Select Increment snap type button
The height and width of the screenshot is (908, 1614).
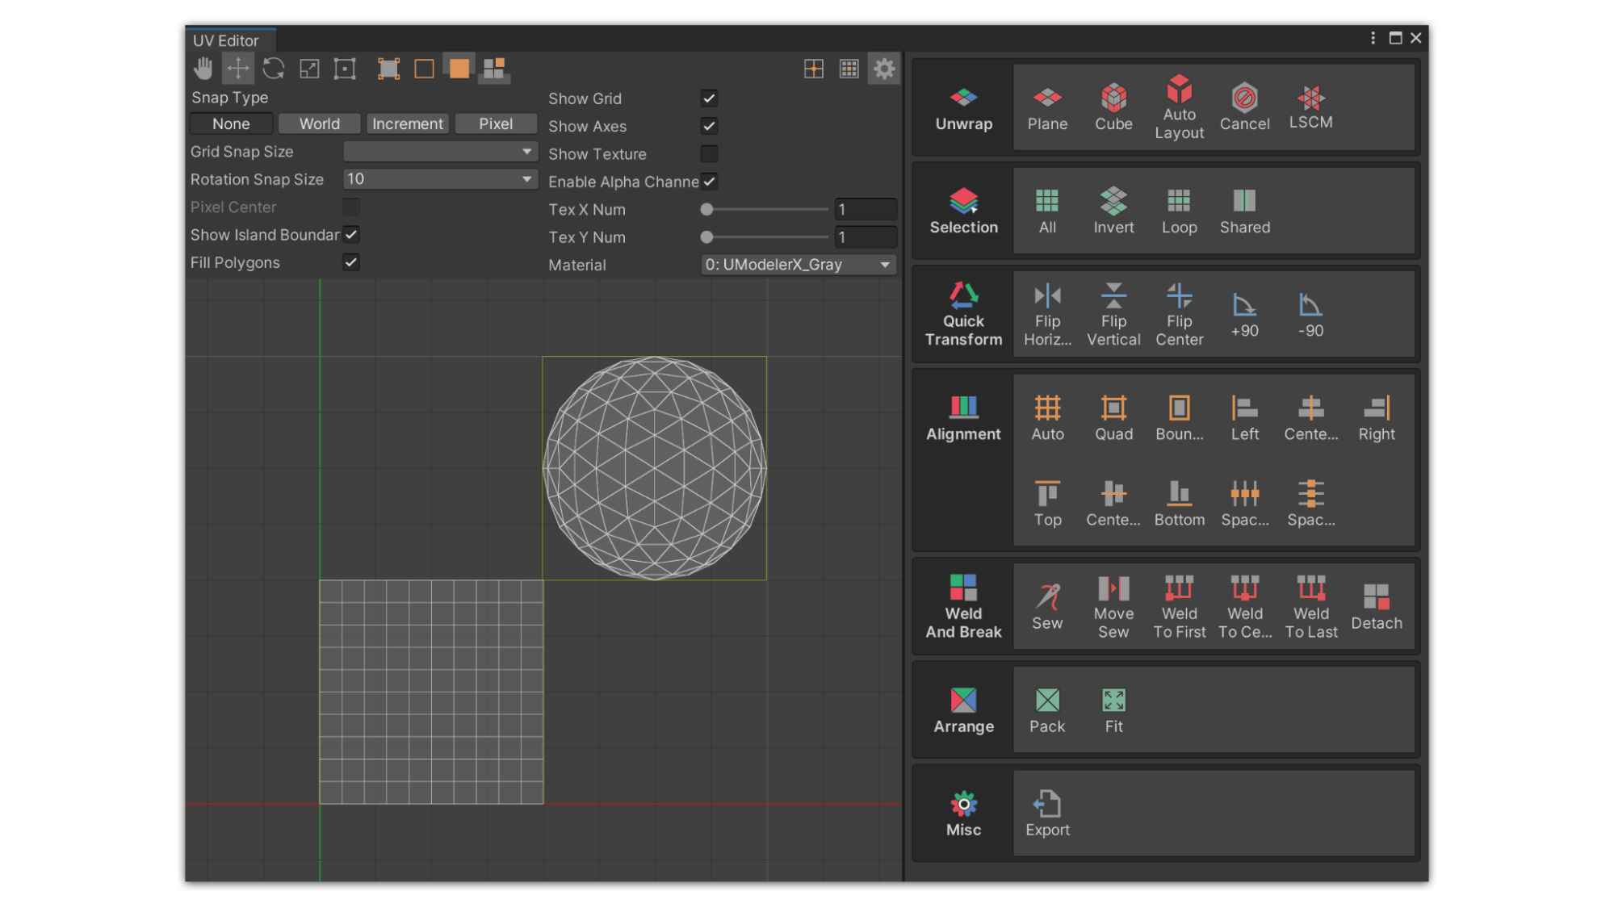click(x=407, y=123)
